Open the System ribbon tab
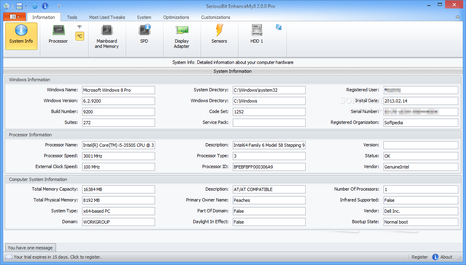This screenshot has height=265, width=466. [144, 17]
